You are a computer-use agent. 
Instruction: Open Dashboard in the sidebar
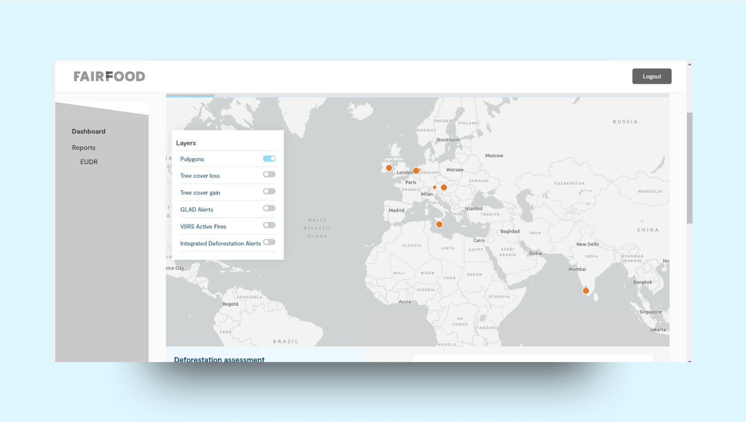click(89, 131)
